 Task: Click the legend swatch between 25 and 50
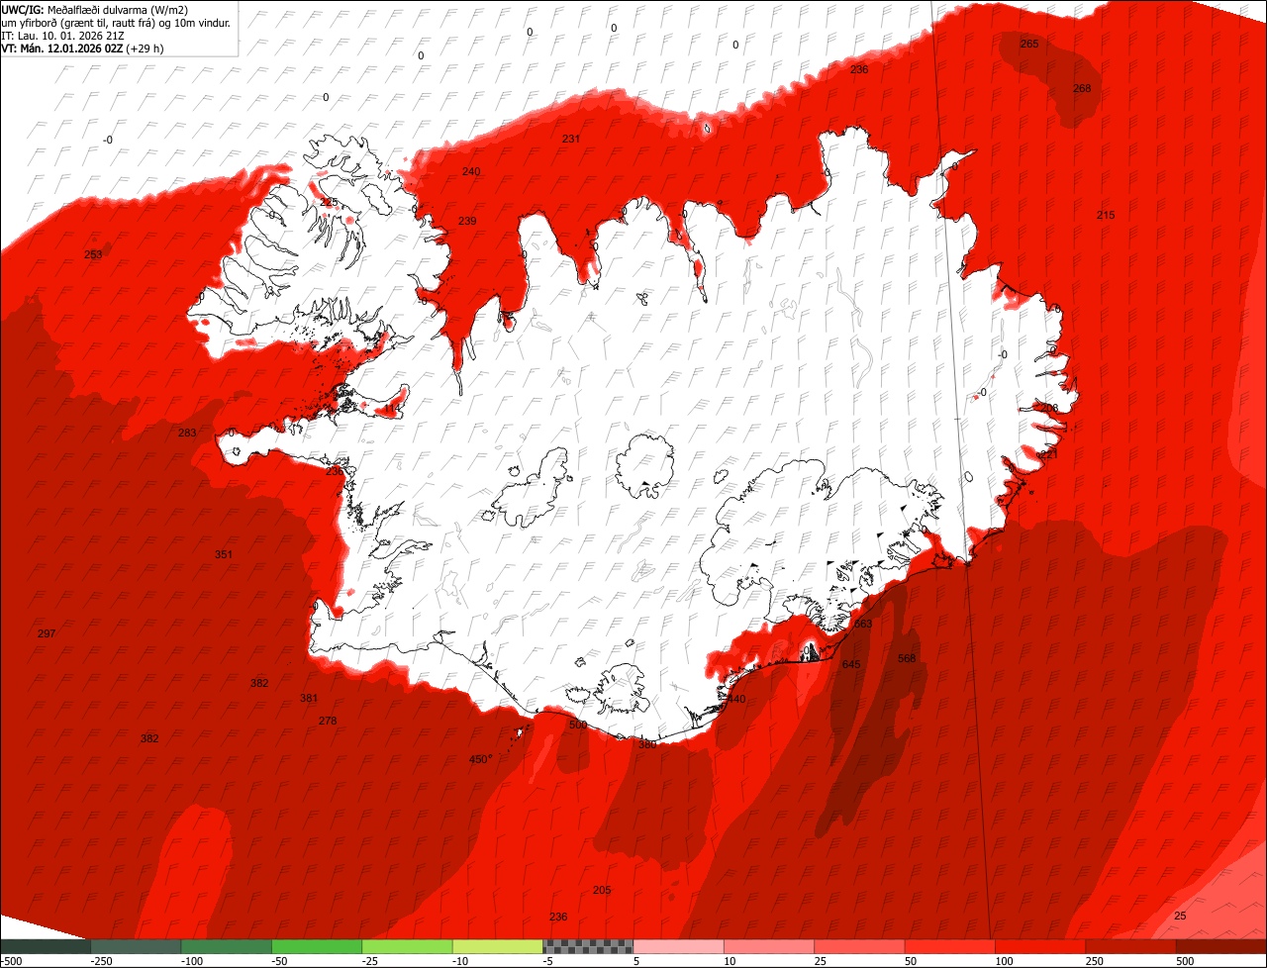tap(859, 946)
